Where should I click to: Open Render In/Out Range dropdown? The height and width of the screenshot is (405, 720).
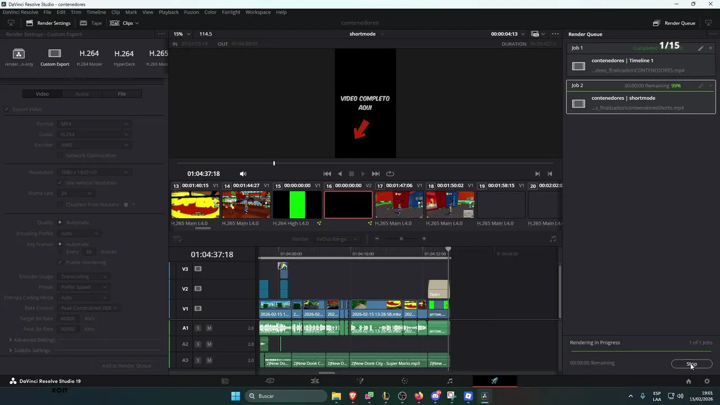click(336, 239)
